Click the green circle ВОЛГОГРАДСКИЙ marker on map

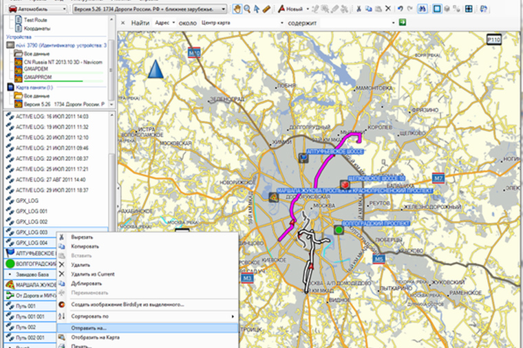(x=339, y=230)
